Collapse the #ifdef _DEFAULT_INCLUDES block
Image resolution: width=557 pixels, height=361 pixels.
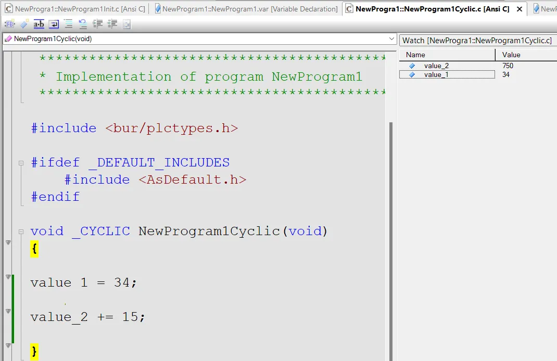[21, 163]
